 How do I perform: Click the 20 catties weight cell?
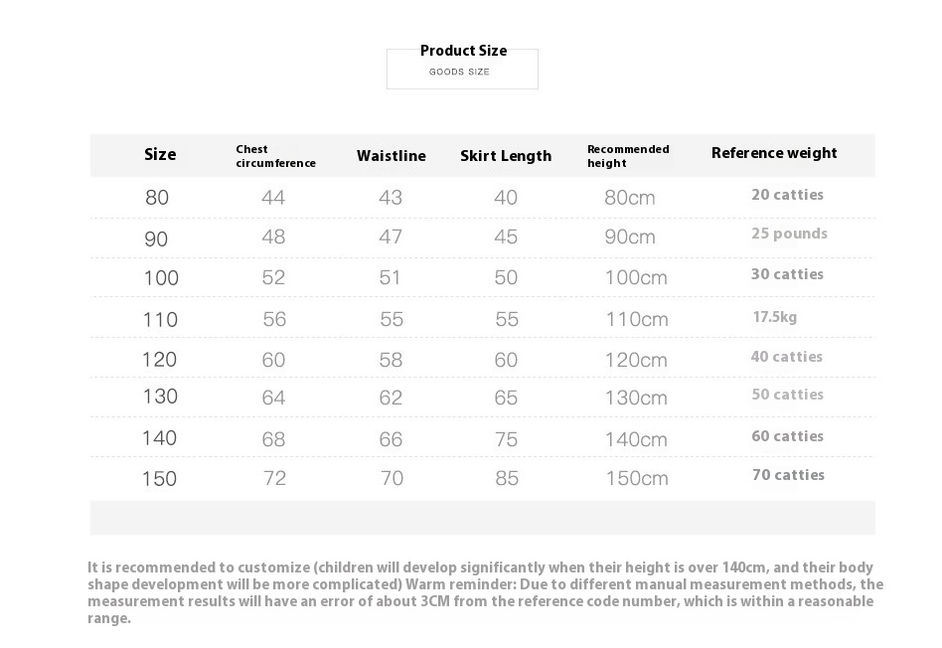tap(787, 195)
